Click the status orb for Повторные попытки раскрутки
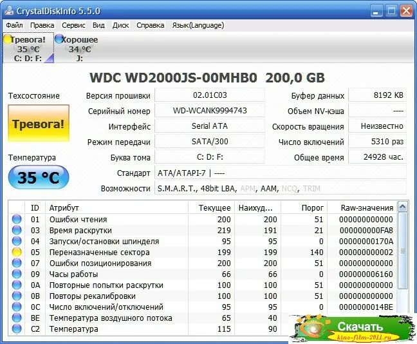Image resolution: width=417 pixels, height=344 pixels. [17, 285]
